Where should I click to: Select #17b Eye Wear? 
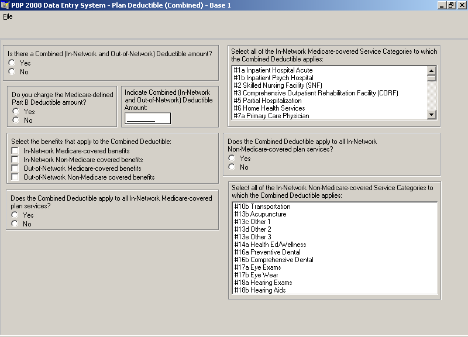(335, 275)
